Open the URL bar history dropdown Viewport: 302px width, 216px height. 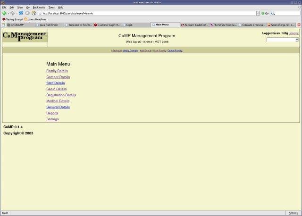pyautogui.click(x=258, y=13)
